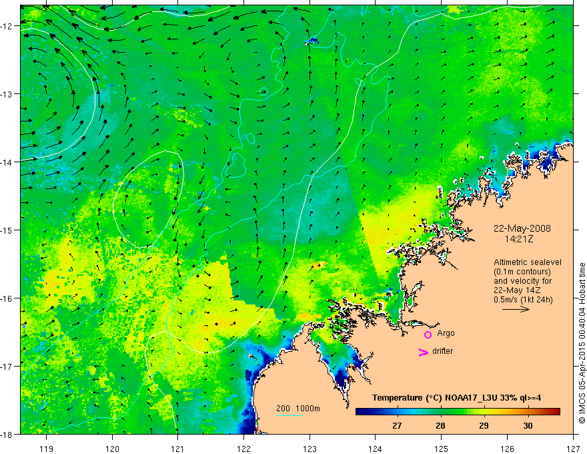This screenshot has height=454, width=587.
Task: Click the '(0.1m contours)' caption line
Action: [x=522, y=272]
